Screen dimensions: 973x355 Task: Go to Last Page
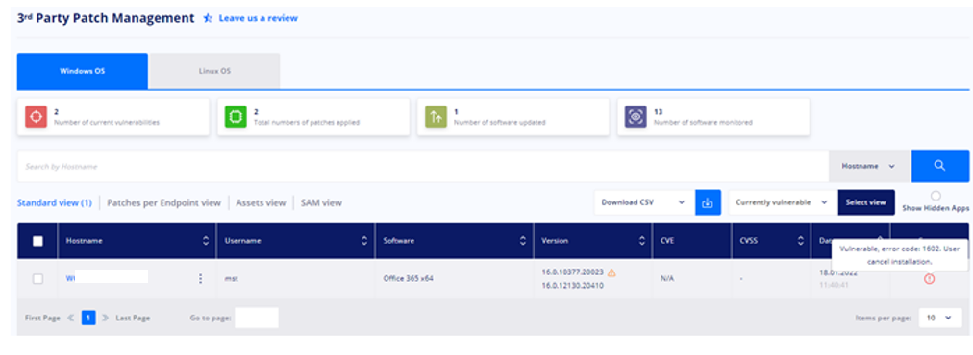(133, 318)
